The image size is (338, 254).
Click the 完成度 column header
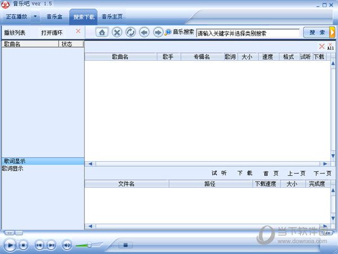[317, 184]
